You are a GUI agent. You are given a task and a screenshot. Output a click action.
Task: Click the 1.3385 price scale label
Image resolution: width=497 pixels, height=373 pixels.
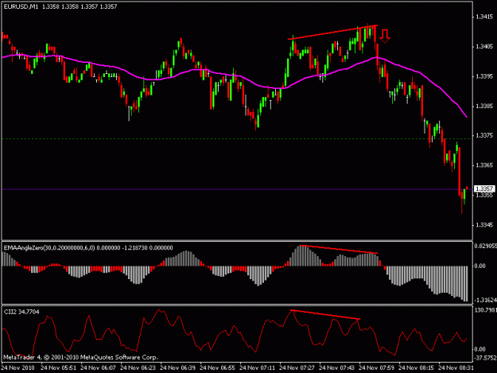click(484, 106)
